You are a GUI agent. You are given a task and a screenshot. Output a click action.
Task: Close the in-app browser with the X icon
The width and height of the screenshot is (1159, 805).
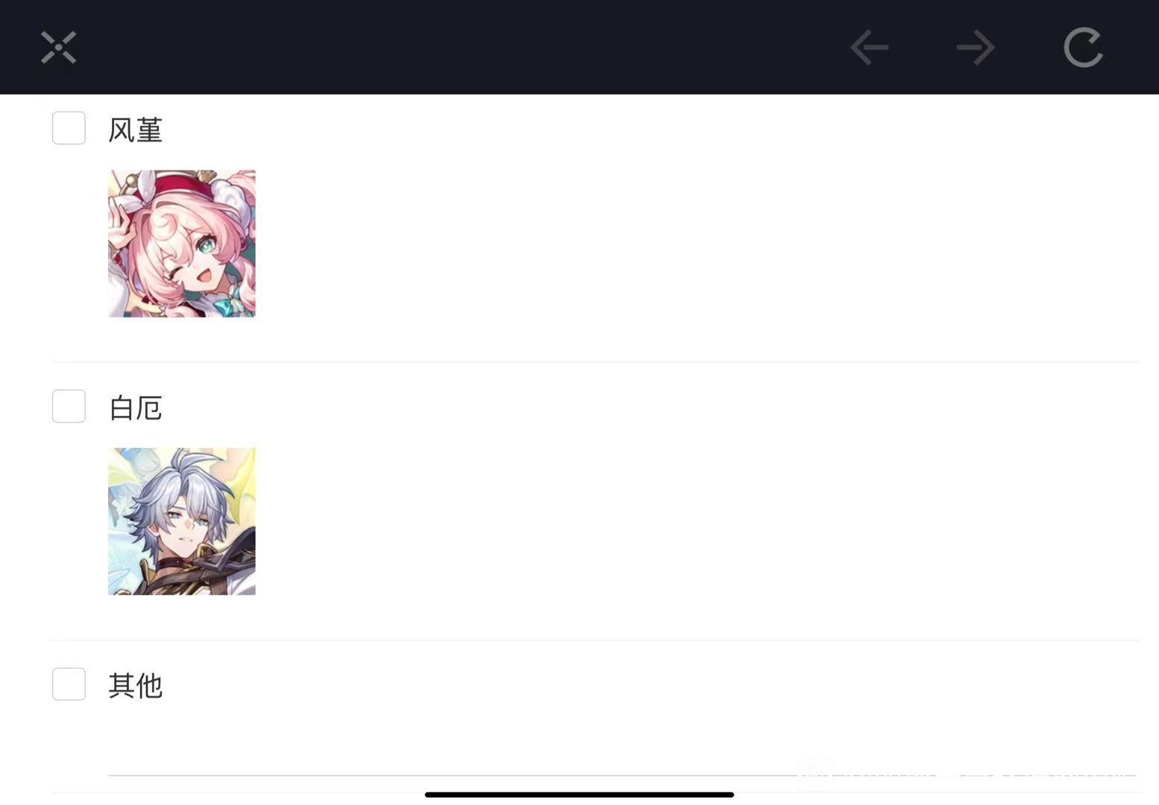click(x=58, y=48)
